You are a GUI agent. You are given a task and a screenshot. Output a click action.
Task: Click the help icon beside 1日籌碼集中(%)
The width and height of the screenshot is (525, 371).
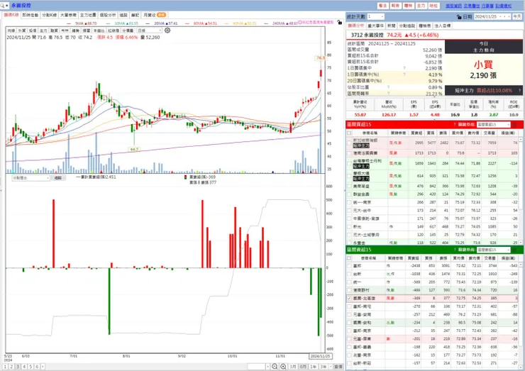(404, 74)
